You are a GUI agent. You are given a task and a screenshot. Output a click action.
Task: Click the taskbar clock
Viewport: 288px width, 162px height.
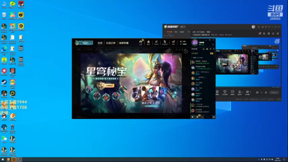[278, 159]
